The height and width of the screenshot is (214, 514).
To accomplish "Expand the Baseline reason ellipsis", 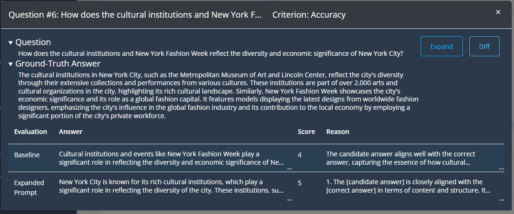I will 501,168.
